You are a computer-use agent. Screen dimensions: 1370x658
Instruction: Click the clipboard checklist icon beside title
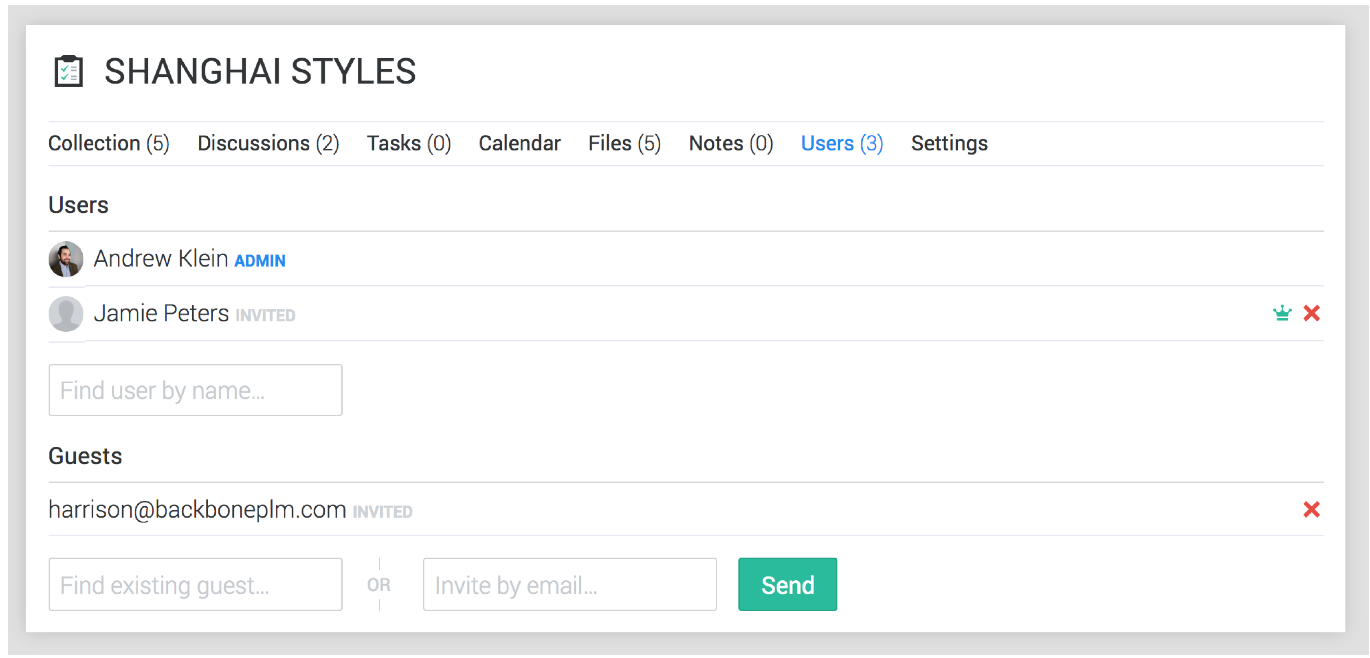coord(68,71)
